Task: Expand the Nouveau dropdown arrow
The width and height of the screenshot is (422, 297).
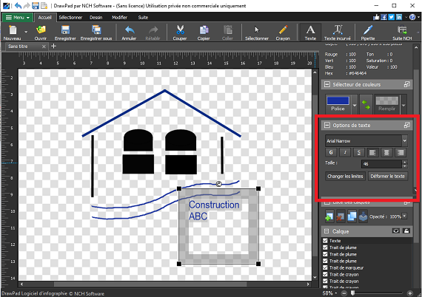Action: (x=26, y=32)
